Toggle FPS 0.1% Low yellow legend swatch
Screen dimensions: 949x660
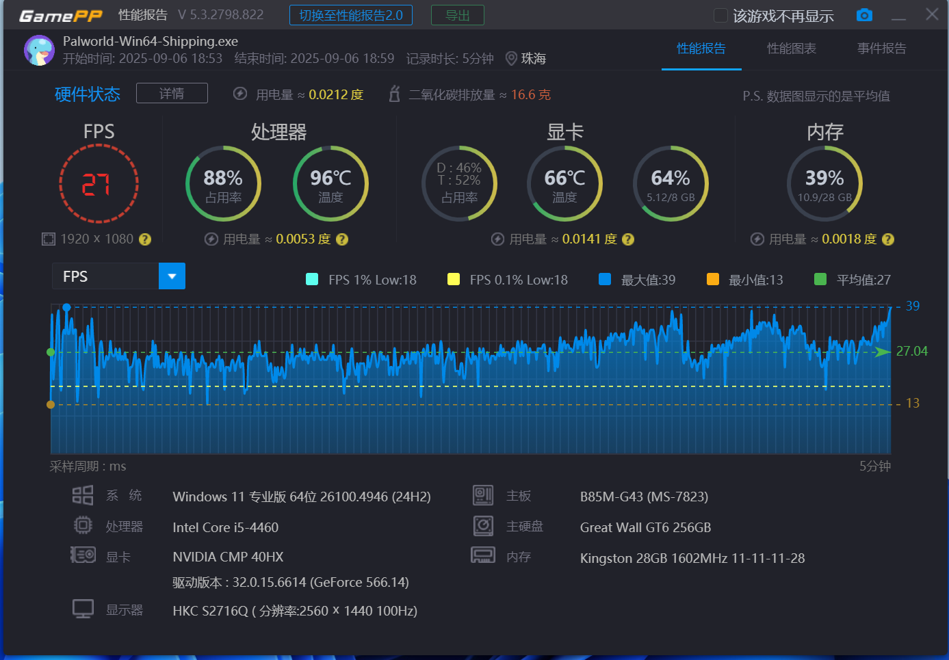453,279
